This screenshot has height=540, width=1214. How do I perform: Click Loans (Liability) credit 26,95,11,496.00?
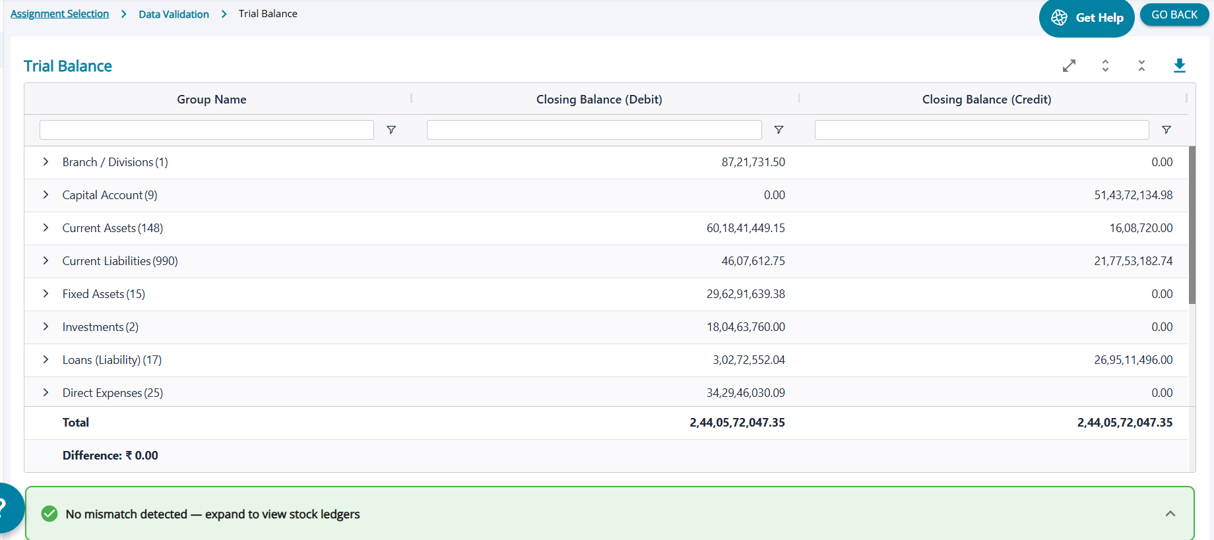coord(1134,360)
